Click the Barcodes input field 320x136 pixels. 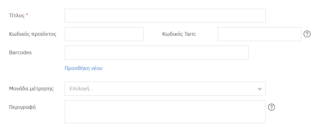pos(156,52)
